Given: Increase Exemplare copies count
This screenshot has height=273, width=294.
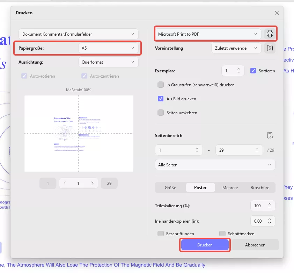Looking at the screenshot, I should pos(239,69).
